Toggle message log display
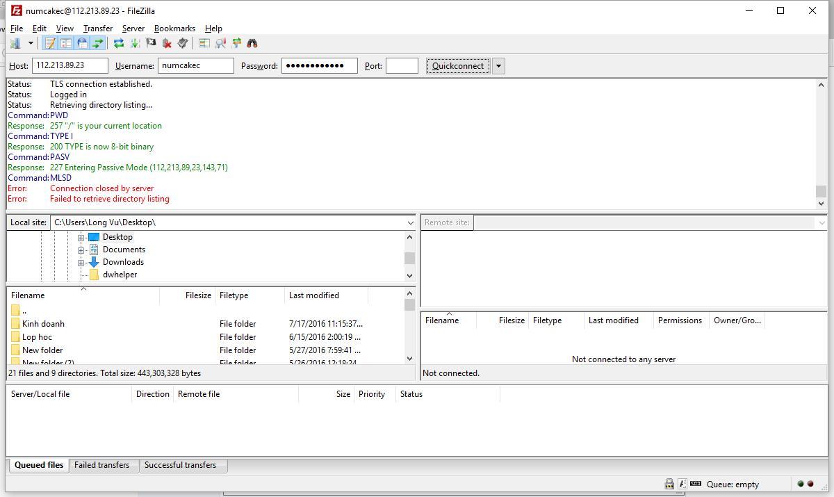The width and height of the screenshot is (834, 497). click(x=50, y=43)
